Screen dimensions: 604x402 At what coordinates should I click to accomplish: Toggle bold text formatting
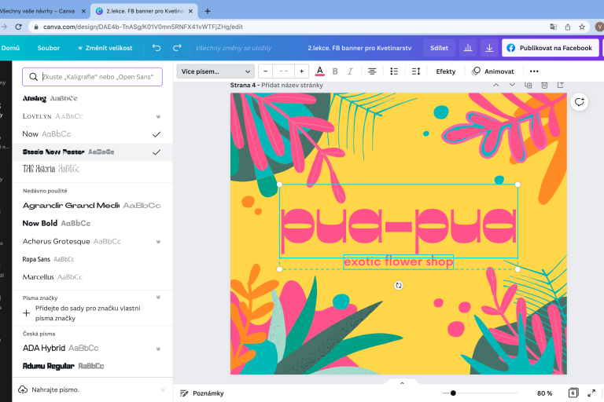[335, 71]
